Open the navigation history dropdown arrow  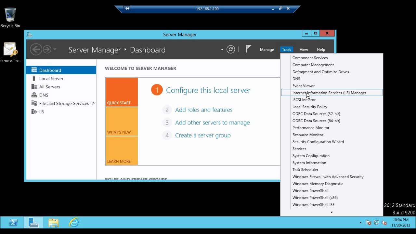pos(55,49)
